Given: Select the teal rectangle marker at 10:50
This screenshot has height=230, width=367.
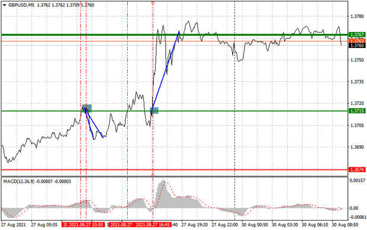Looking at the screenshot, I should [87, 108].
